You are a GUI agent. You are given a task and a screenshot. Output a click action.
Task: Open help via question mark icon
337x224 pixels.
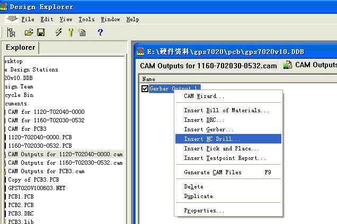(100, 32)
